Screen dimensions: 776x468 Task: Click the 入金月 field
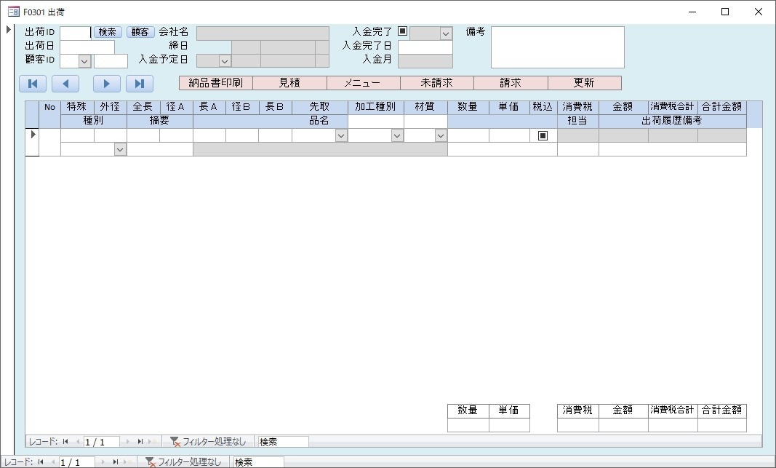(x=425, y=61)
